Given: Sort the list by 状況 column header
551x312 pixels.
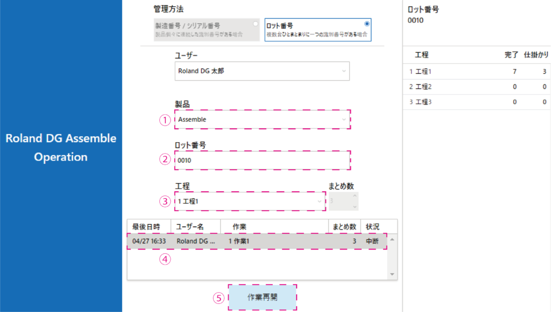Looking at the screenshot, I should 372,226.
